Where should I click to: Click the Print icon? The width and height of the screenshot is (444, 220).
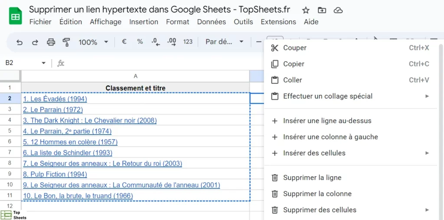(x=51, y=42)
